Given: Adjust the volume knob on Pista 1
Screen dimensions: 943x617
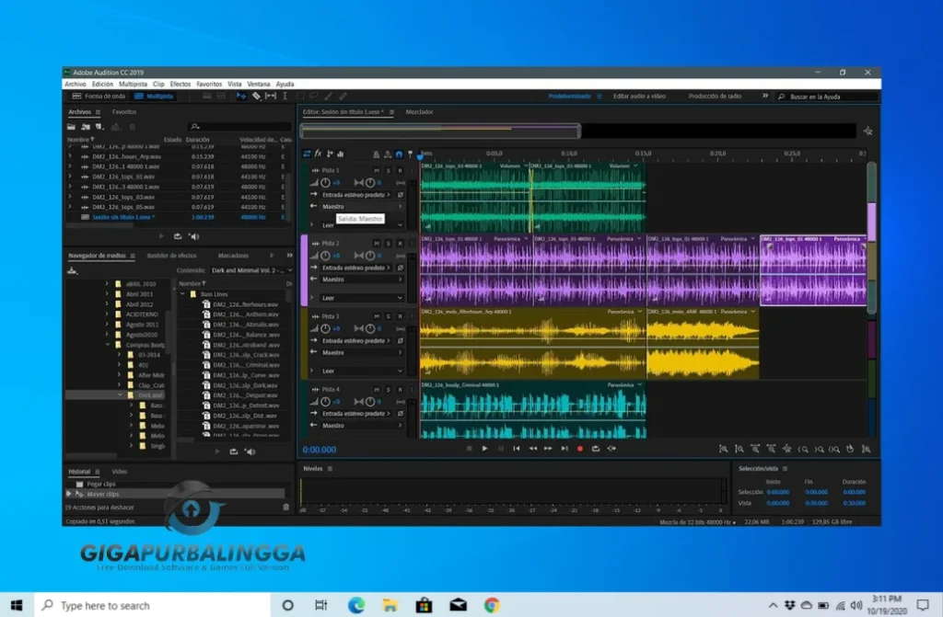Looking at the screenshot, I should click(x=325, y=182).
